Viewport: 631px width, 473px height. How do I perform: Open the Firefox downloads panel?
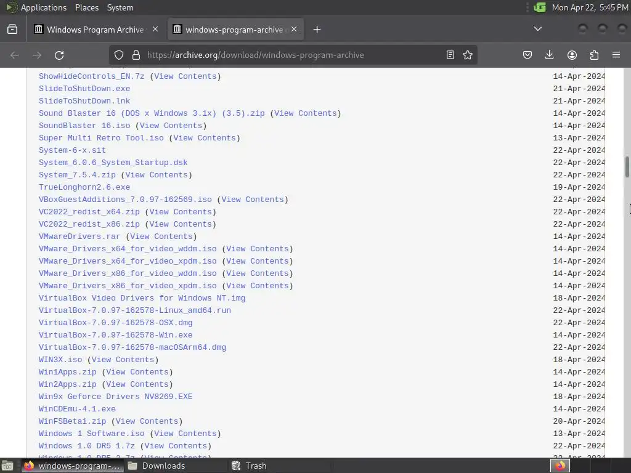tap(549, 55)
